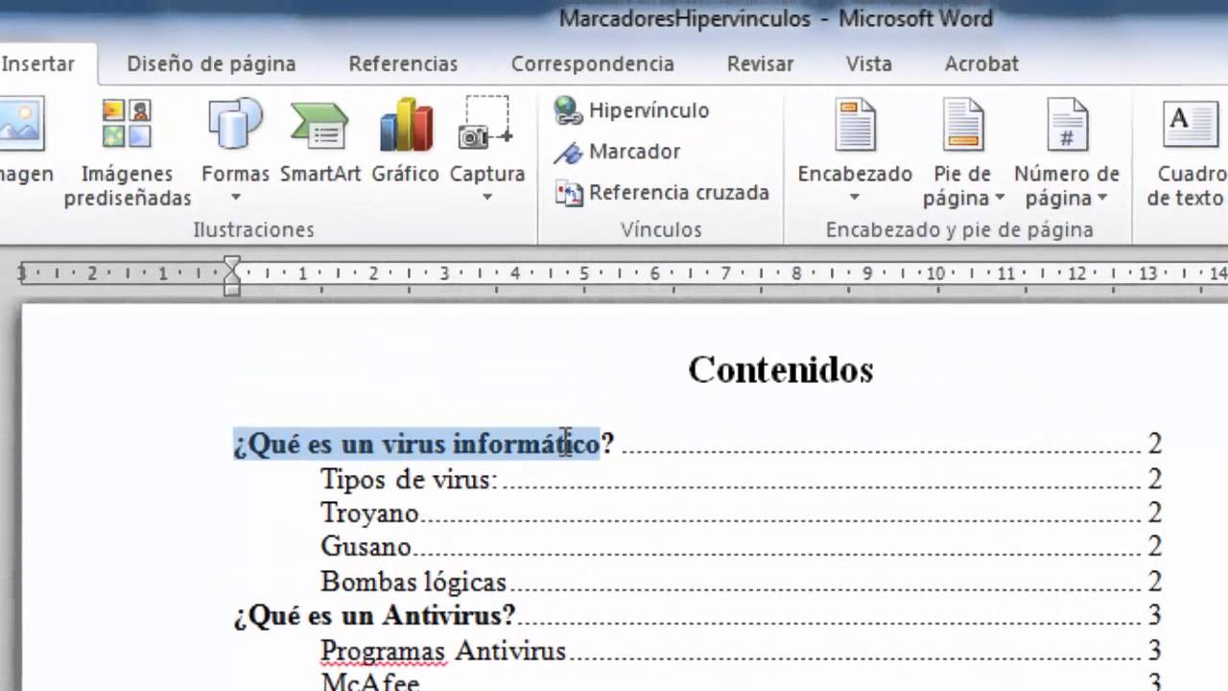This screenshot has width=1228, height=691.
Task: Click the Número de página icon
Action: 1067,124
